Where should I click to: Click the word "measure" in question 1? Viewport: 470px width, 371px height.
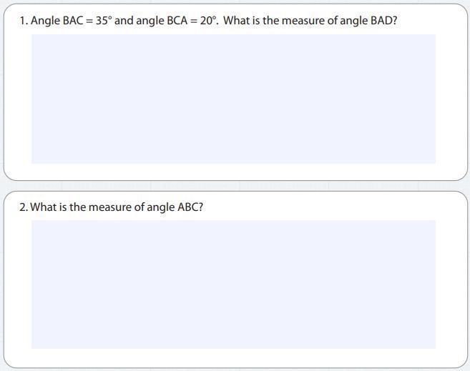point(303,21)
